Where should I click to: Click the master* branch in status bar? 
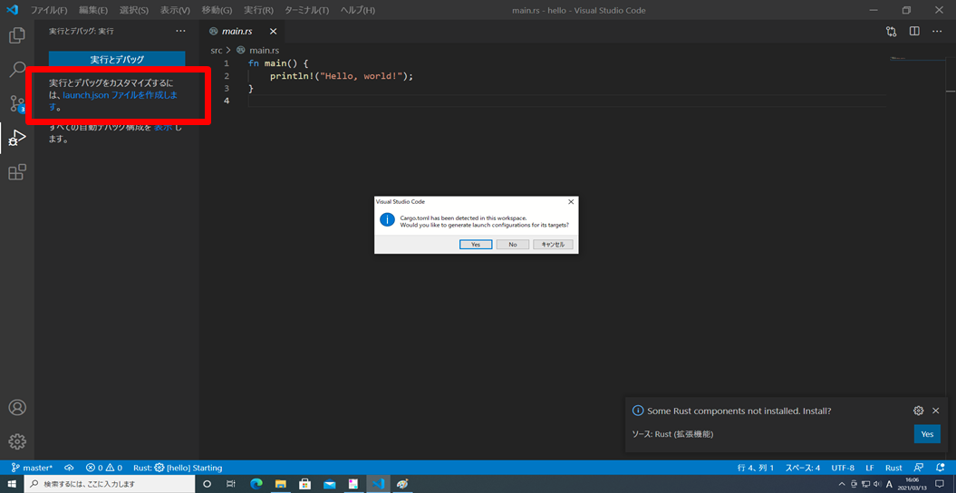point(32,468)
